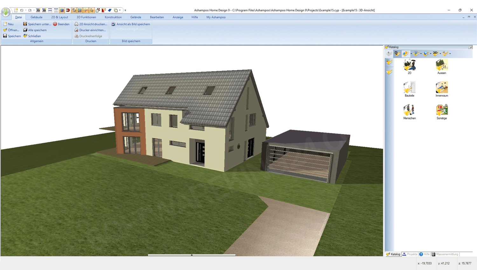Viewport: 477px width, 270px height.
Task: Toggle the arrow selection mode button
Action: coord(92,10)
